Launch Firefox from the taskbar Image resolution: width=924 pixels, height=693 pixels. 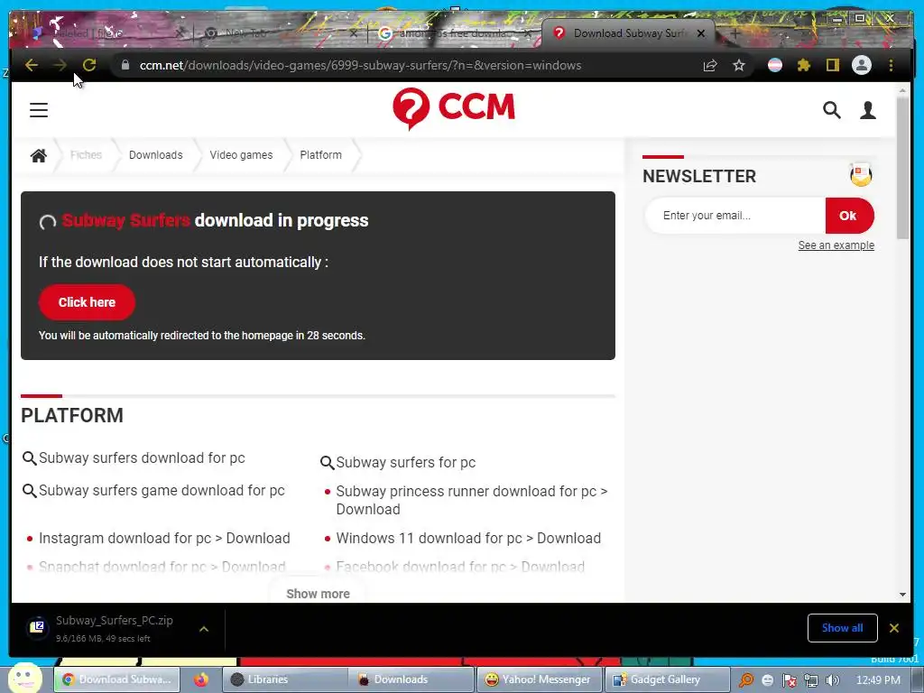(201, 679)
